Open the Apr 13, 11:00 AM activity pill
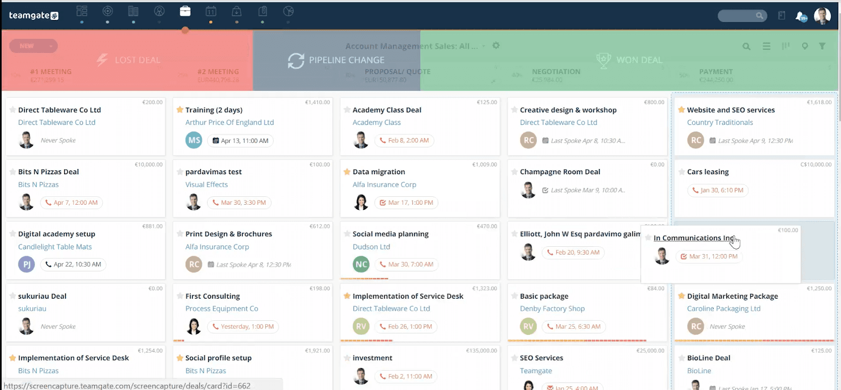The width and height of the screenshot is (841, 390). click(x=240, y=141)
